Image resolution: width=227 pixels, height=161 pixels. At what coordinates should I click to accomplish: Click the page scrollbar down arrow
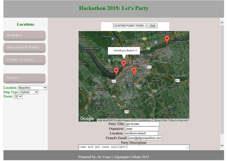222,145
